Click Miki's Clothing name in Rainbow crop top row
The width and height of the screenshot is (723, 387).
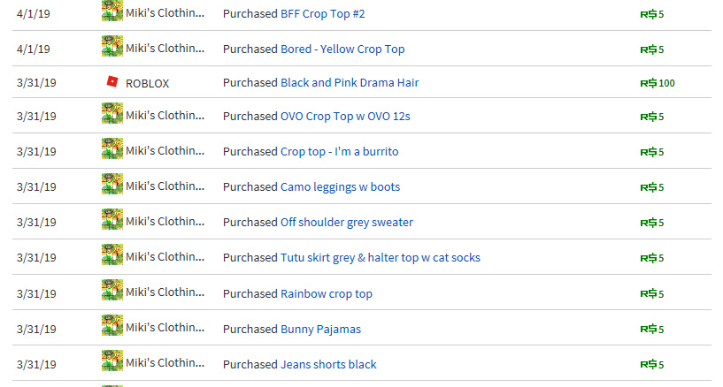click(165, 292)
